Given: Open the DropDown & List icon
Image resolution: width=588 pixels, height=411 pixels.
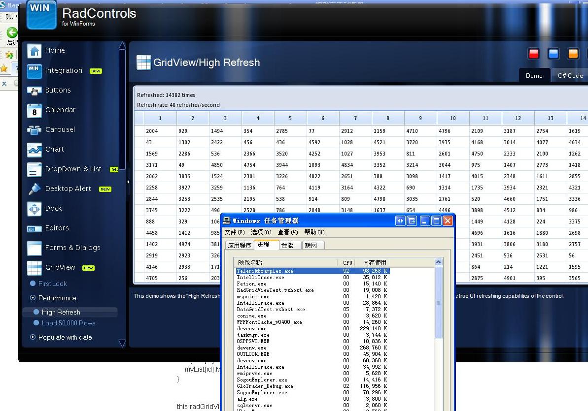Looking at the screenshot, I should [34, 169].
